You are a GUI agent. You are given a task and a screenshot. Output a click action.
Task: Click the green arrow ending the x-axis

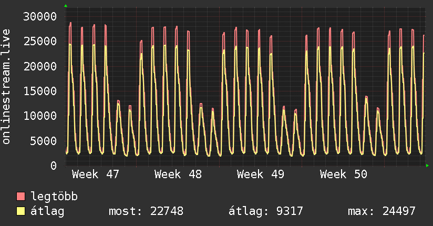click(428, 166)
